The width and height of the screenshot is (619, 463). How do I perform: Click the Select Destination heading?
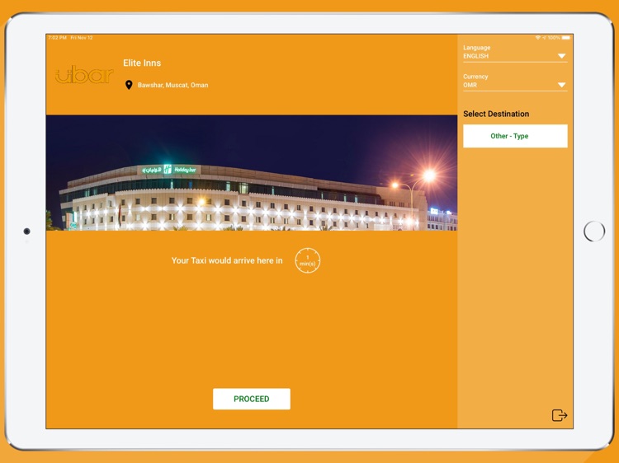(496, 114)
